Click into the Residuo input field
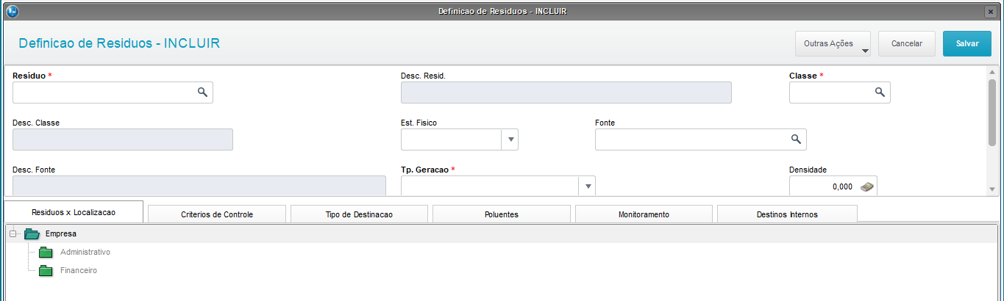This screenshot has width=1004, height=301. coord(103,93)
